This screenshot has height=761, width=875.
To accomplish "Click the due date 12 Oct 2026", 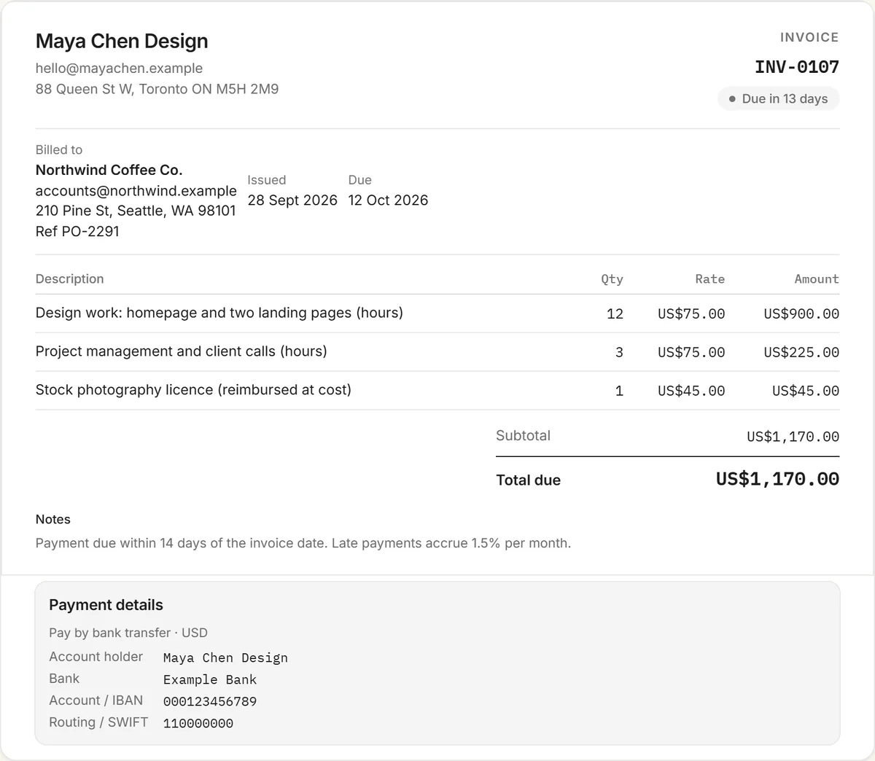I will (388, 200).
